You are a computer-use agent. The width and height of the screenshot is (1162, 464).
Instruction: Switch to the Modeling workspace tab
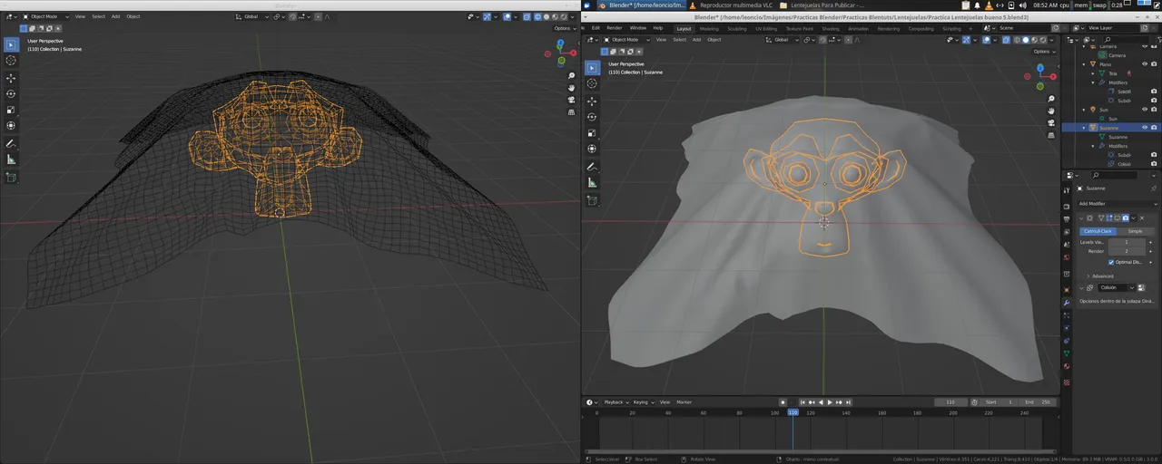709,28
